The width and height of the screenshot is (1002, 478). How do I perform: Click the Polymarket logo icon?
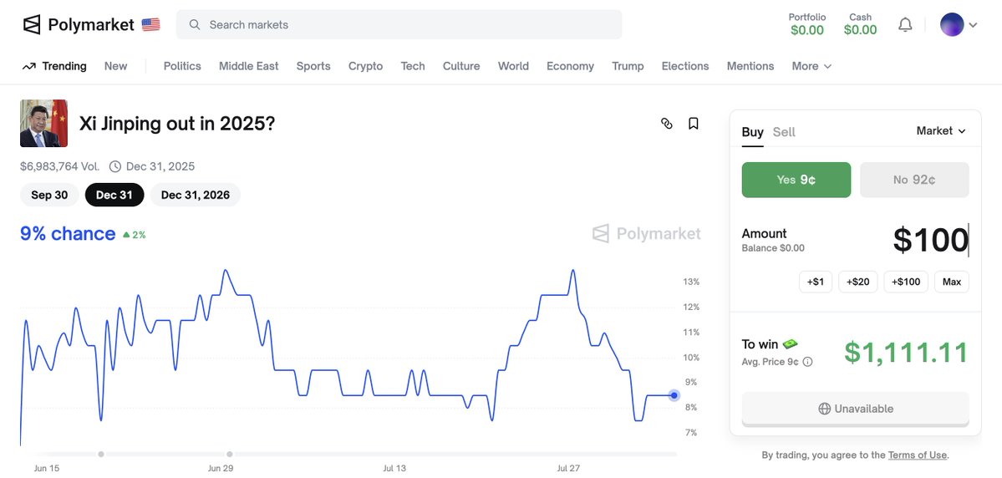31,25
